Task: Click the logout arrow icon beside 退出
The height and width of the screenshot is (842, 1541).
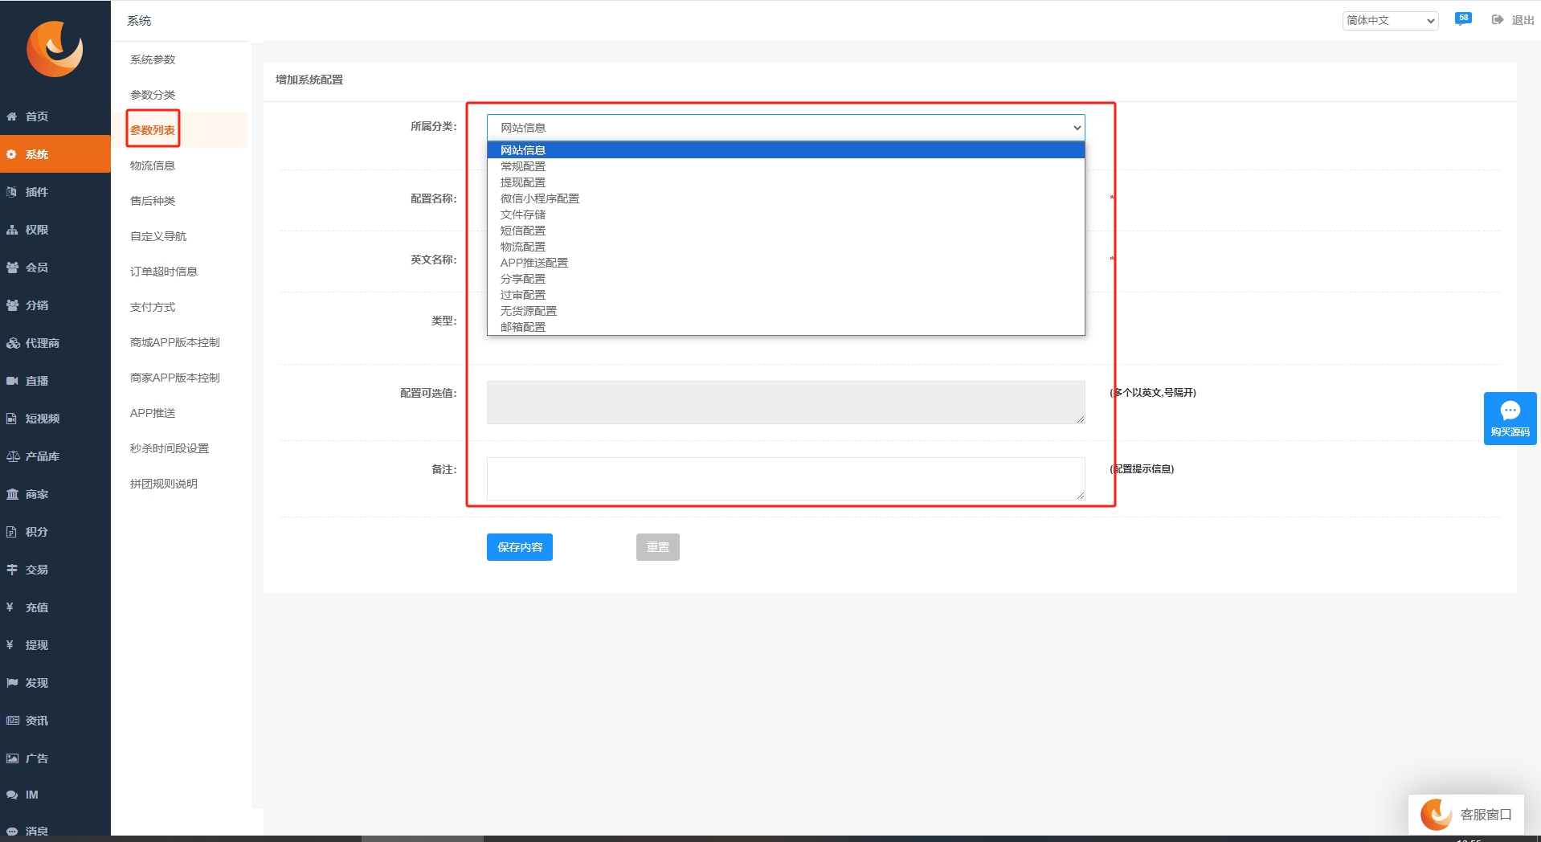Action: coord(1498,20)
